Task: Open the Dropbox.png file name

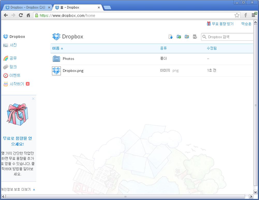Action: (73, 71)
